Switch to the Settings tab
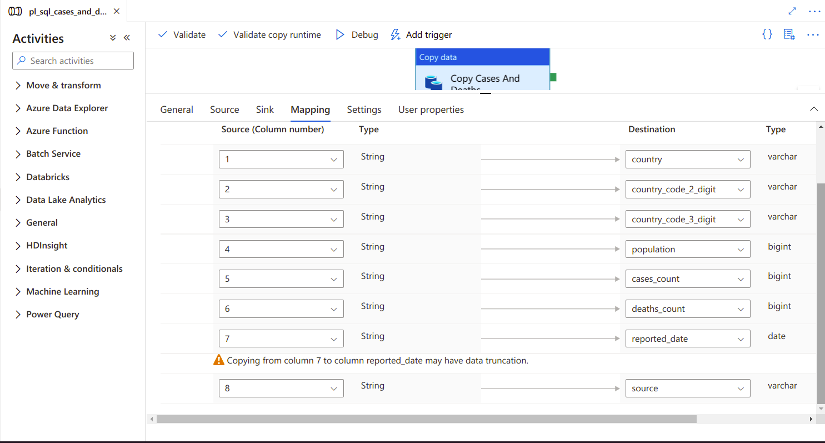The height and width of the screenshot is (443, 825). [x=364, y=109]
